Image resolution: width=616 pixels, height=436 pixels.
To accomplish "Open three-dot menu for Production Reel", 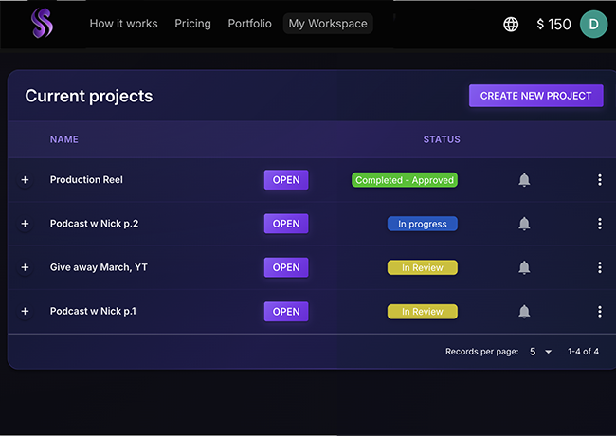I will (599, 180).
